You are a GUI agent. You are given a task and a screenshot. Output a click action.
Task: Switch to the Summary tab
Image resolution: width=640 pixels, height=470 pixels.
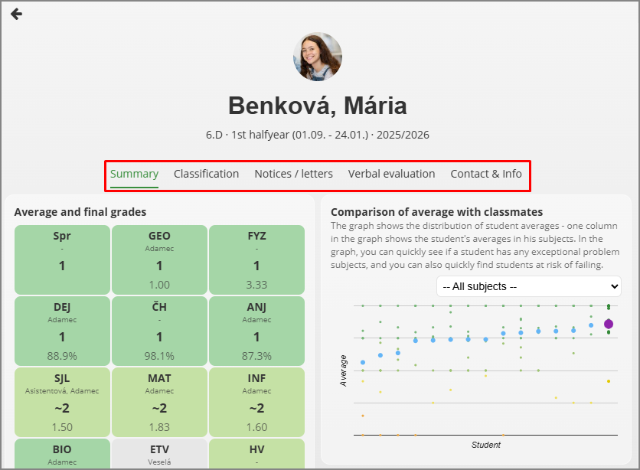134,174
